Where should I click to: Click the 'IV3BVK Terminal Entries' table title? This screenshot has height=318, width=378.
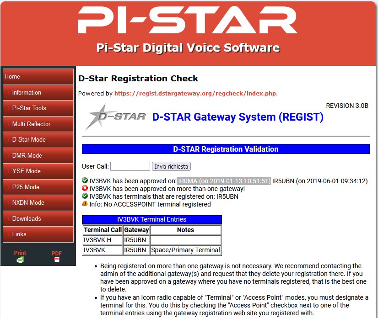(152, 219)
